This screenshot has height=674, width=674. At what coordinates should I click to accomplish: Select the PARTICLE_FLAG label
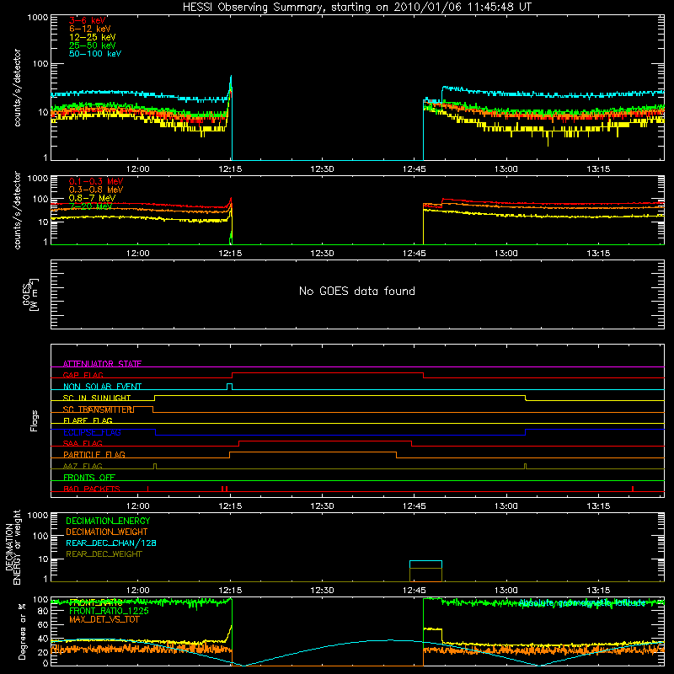[x=94, y=454]
